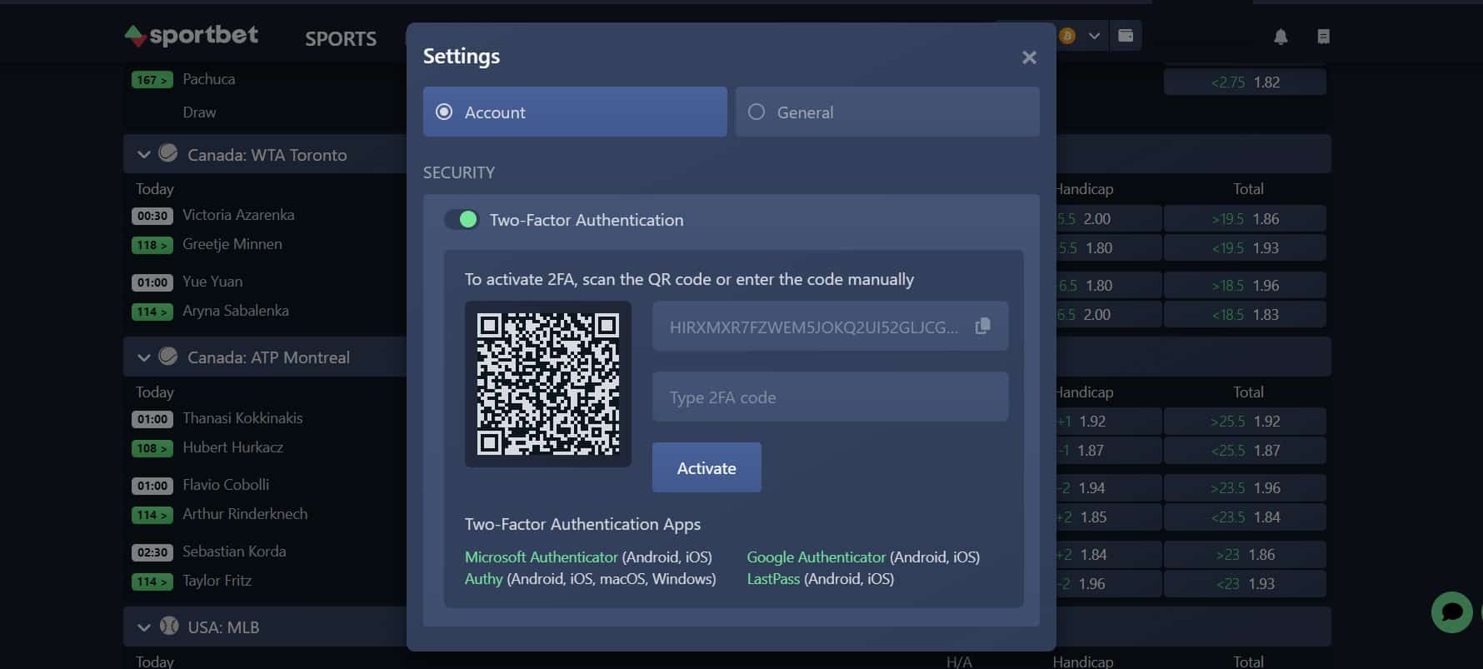The image size is (1483, 669).
Task: Click the Type 2FA code field
Action: coord(830,397)
